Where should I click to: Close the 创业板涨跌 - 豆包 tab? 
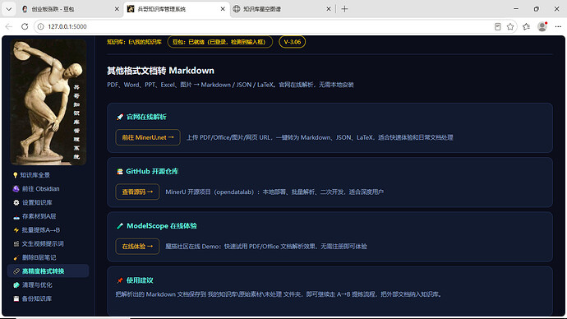tap(117, 9)
